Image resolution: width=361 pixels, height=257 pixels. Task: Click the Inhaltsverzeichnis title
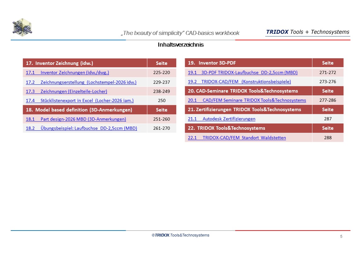pos(181,45)
